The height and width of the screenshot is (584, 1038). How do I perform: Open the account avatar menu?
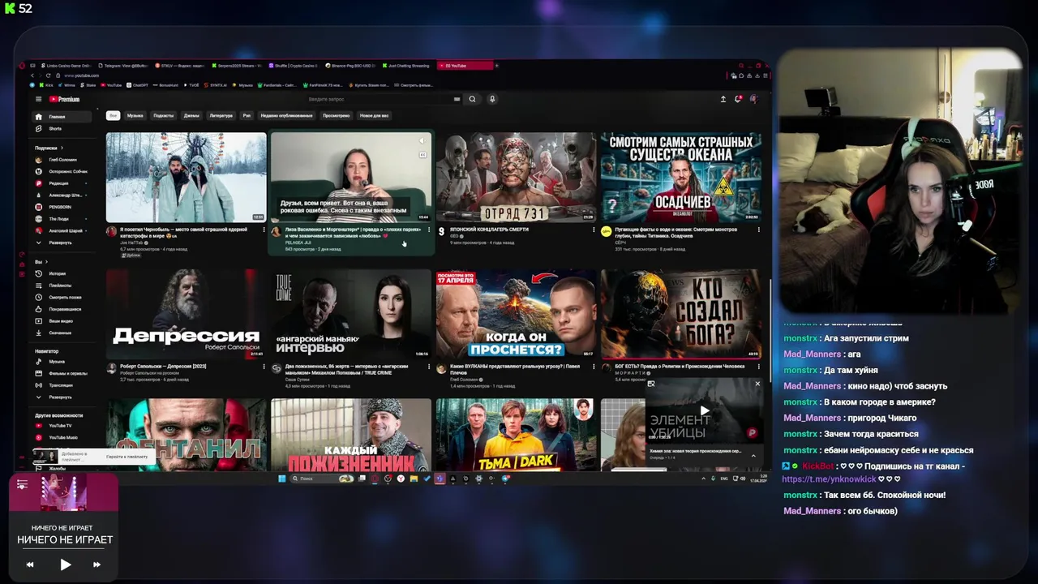point(753,99)
